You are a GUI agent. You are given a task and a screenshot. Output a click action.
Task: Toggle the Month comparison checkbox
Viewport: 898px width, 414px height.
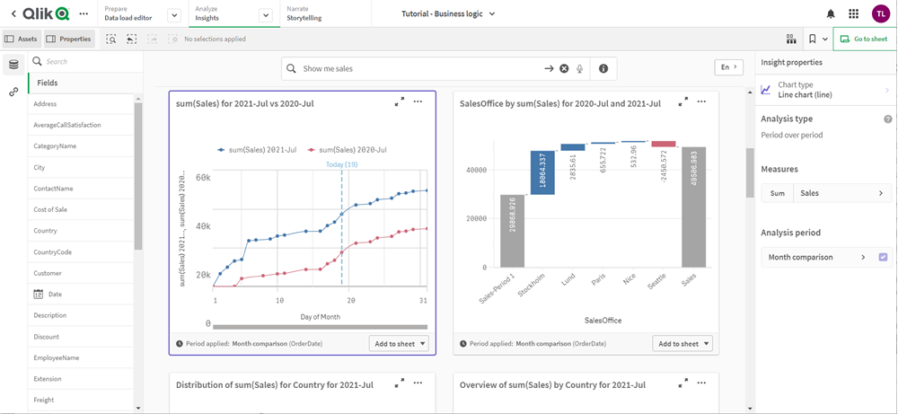884,258
